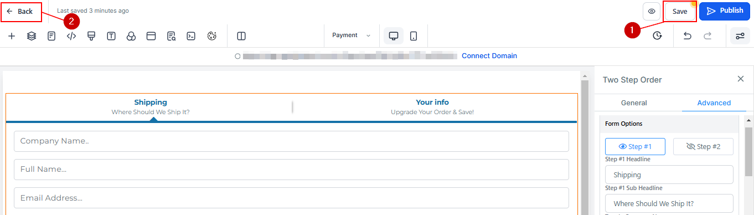Toggle visibility of Step #2
754x215 pixels.
703,146
